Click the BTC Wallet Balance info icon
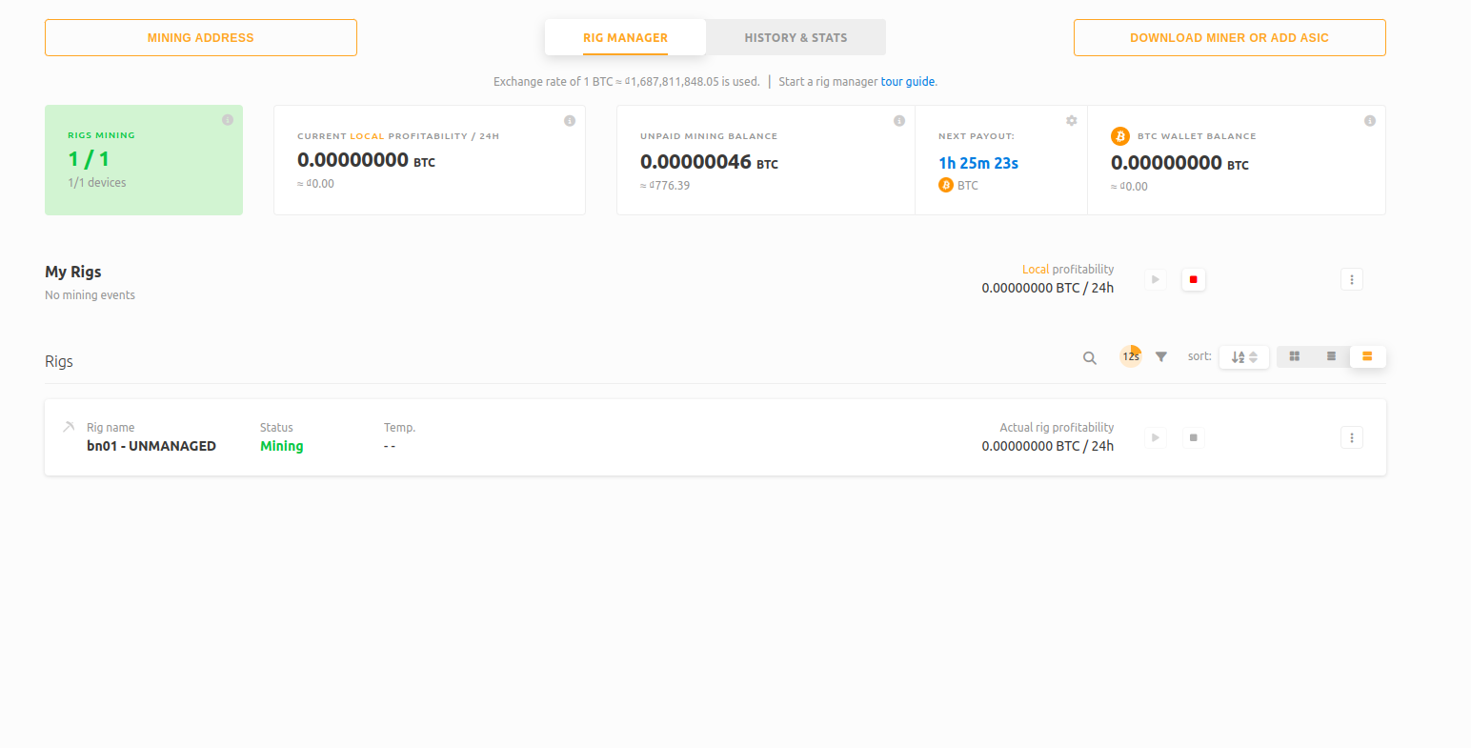This screenshot has height=748, width=1471. point(1370,120)
